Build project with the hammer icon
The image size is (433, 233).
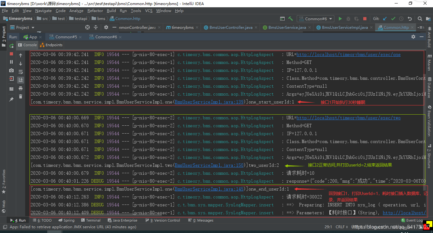tap(291, 19)
